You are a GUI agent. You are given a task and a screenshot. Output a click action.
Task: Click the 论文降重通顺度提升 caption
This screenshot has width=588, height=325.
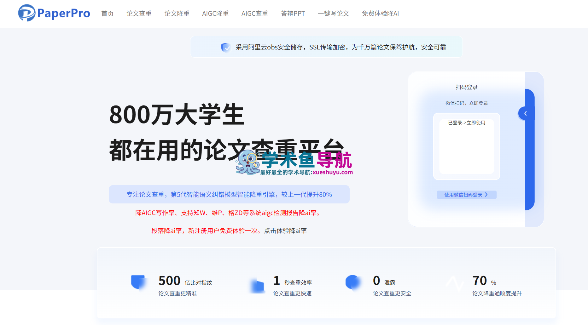497,294
